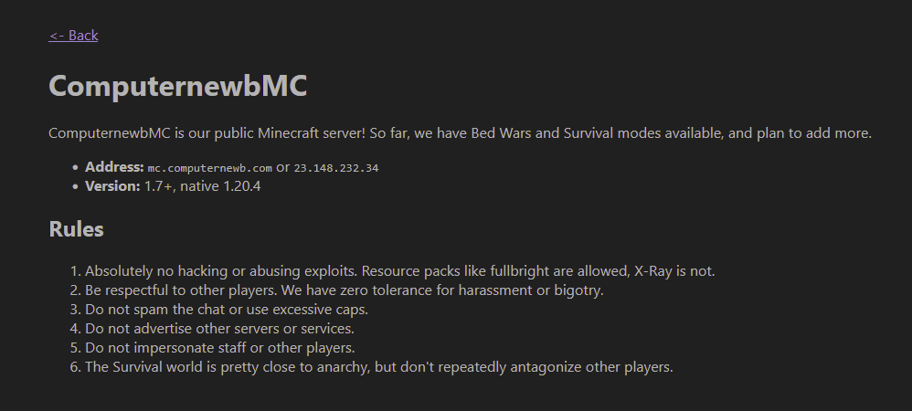Select the mc.computernewb.com server address
Viewport: 912px width, 411px height.
209,168
